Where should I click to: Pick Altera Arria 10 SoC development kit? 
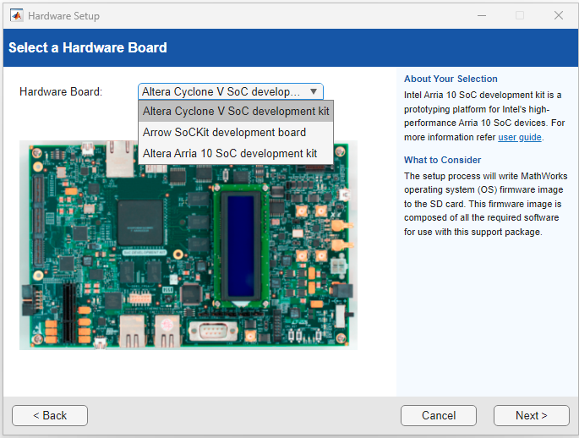point(230,153)
